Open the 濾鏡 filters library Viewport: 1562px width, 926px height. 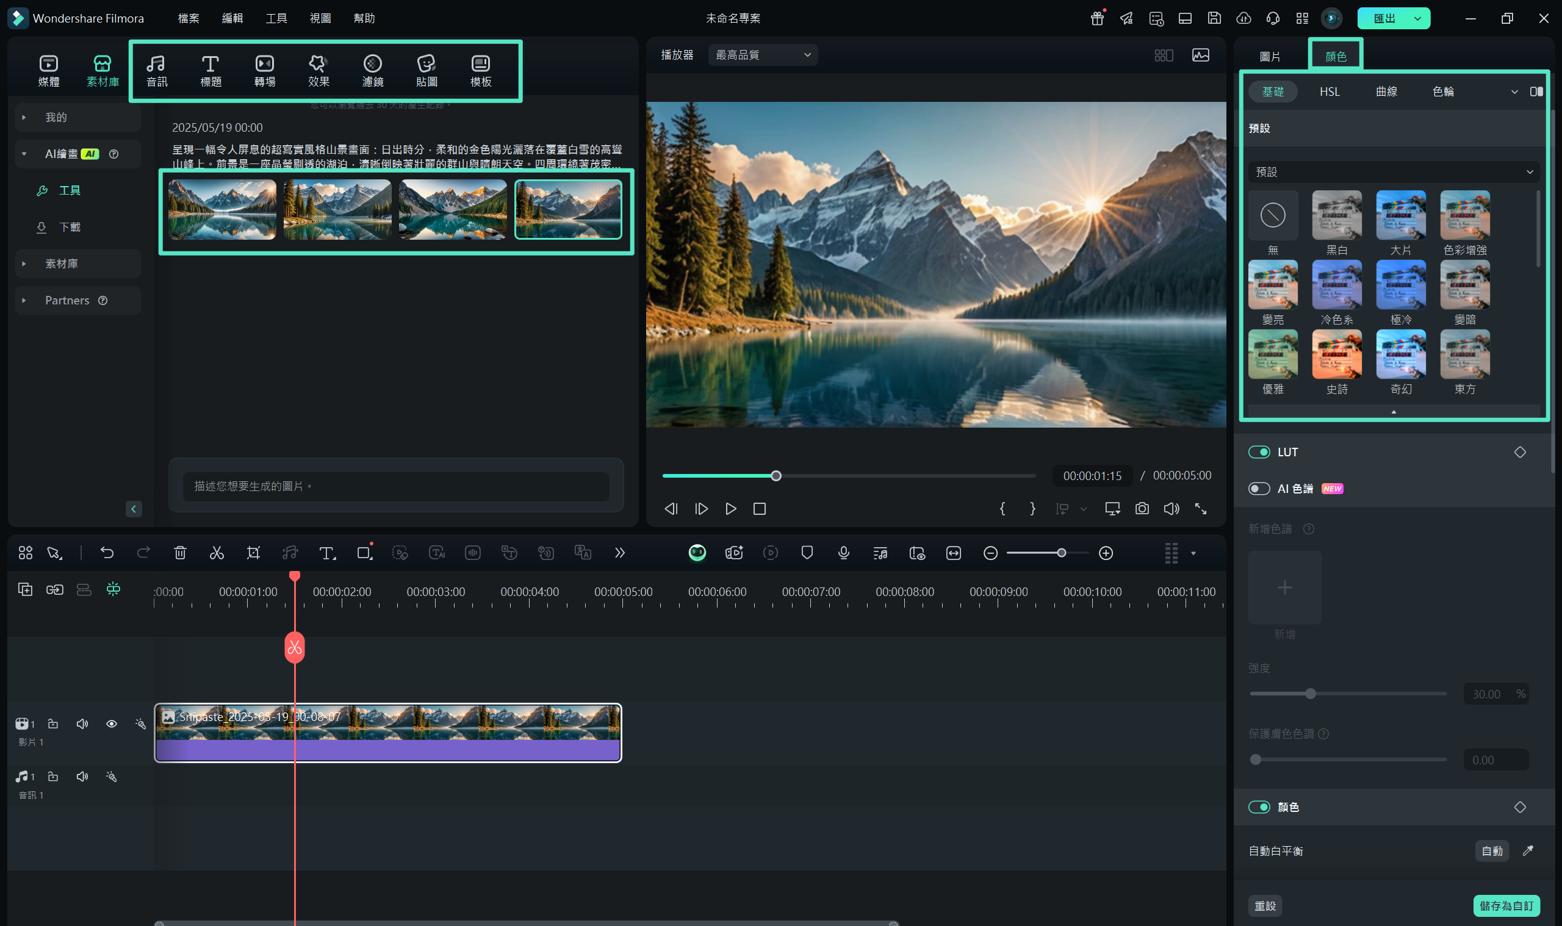tap(373, 71)
